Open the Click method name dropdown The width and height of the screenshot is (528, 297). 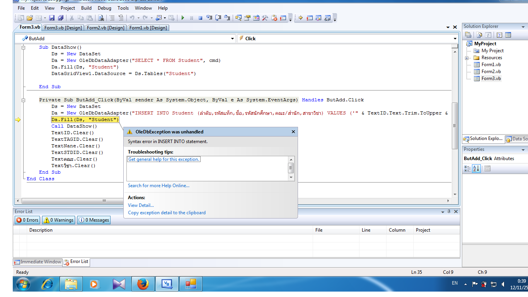click(455, 39)
